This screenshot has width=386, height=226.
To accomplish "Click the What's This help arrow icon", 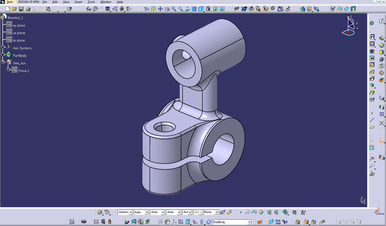I will 69,9.
